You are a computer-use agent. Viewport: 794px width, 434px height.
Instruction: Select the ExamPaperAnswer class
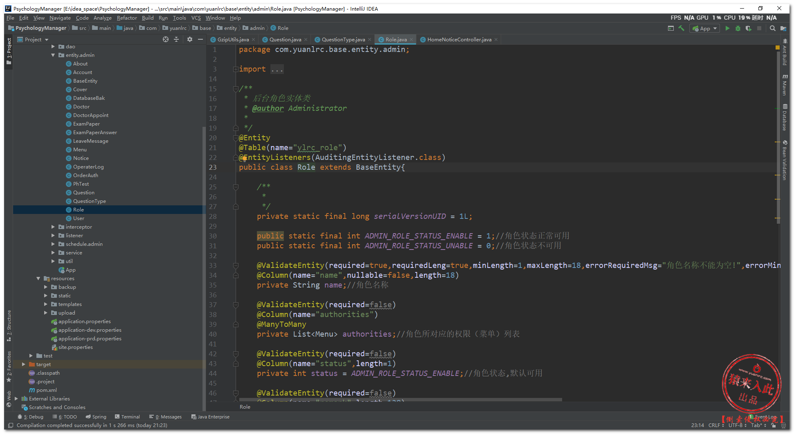click(95, 133)
